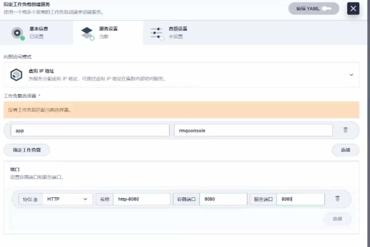Edit the 服务端口 field 8080
Viewport: 370px width, 247px height.
point(301,199)
